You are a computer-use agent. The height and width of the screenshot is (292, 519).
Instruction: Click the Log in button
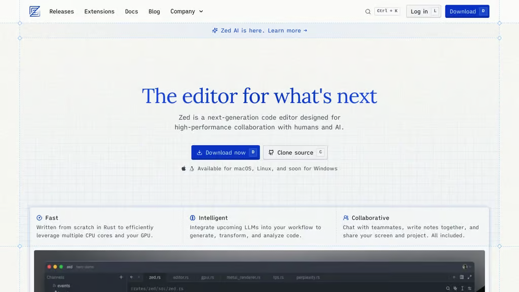point(424,11)
